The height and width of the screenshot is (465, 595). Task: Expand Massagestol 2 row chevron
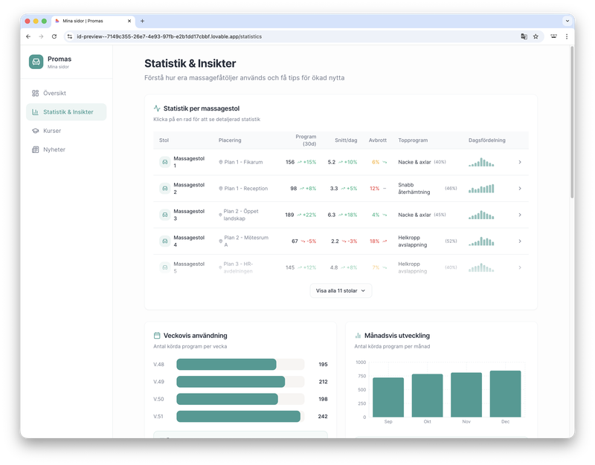(520, 189)
